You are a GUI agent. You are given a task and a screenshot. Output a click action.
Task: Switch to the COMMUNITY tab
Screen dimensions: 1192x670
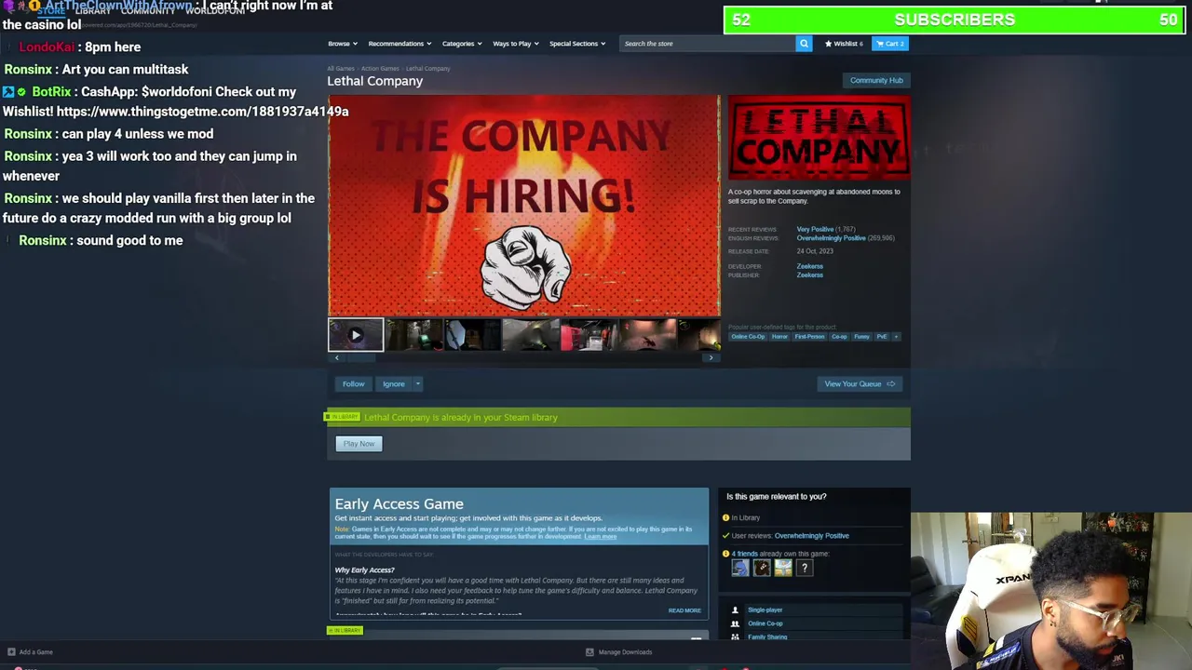tap(147, 11)
